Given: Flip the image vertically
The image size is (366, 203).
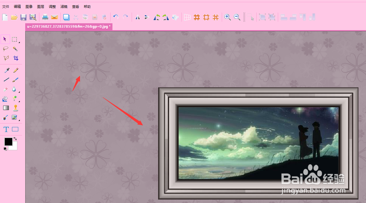Looking at the screenshot, I should tap(147, 17).
